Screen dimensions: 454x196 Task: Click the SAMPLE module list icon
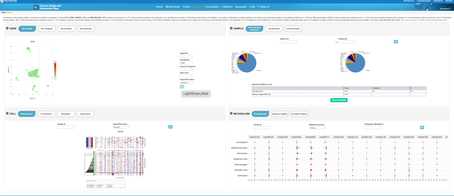point(231,29)
